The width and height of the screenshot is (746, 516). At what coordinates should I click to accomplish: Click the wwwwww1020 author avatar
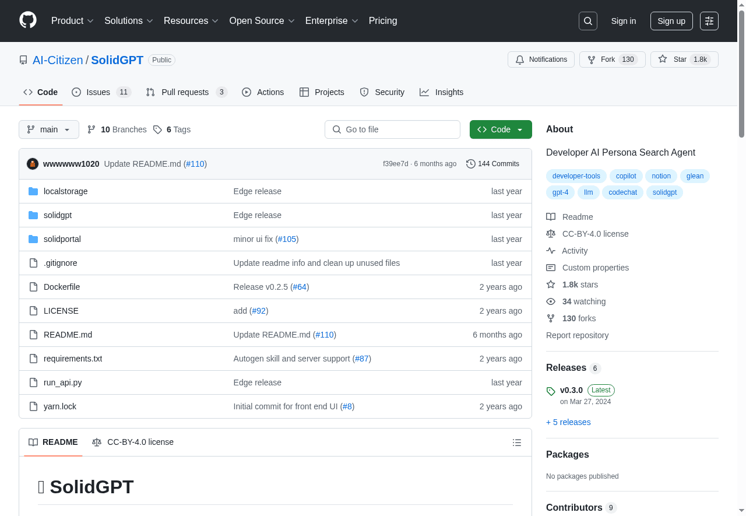coord(33,164)
